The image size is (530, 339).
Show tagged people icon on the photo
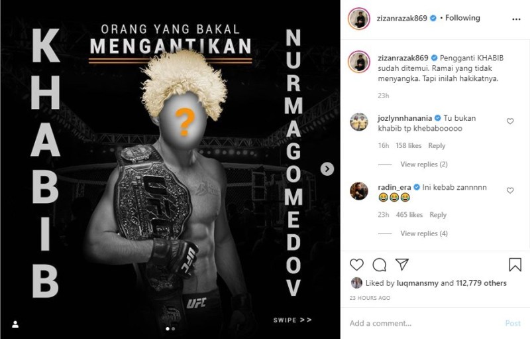point(15,324)
